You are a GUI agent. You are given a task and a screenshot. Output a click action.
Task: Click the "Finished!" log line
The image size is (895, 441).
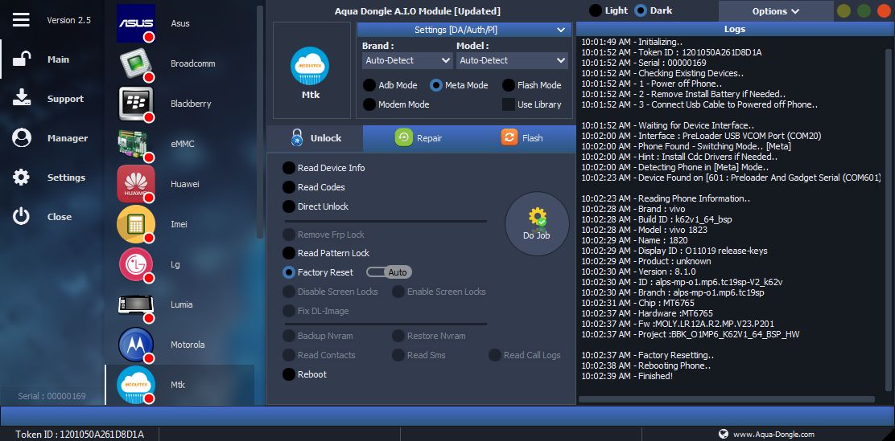[627, 376]
